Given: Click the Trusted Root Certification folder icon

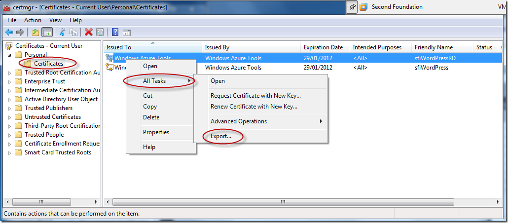Looking at the screenshot, I should 19,73.
